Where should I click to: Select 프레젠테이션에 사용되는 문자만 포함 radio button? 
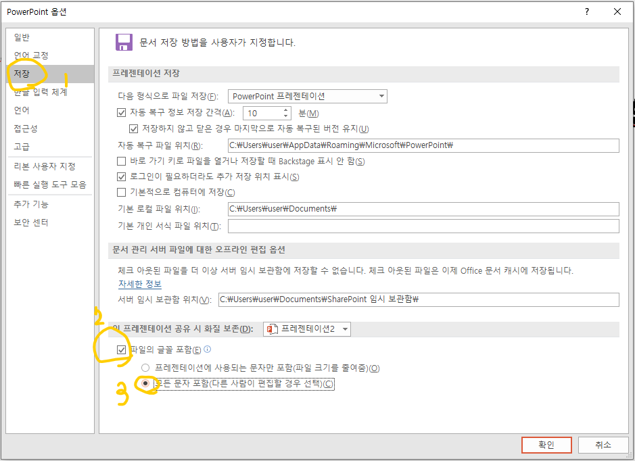click(x=145, y=368)
